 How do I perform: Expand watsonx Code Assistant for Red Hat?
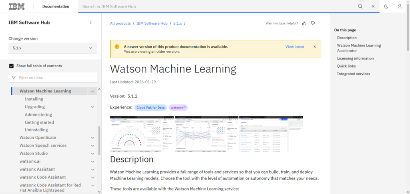tap(92, 185)
